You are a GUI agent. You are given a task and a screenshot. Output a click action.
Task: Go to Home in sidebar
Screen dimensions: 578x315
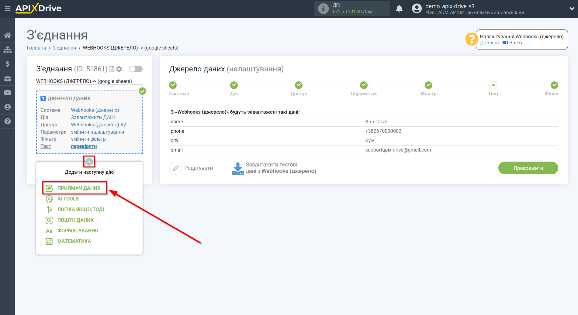click(x=8, y=35)
